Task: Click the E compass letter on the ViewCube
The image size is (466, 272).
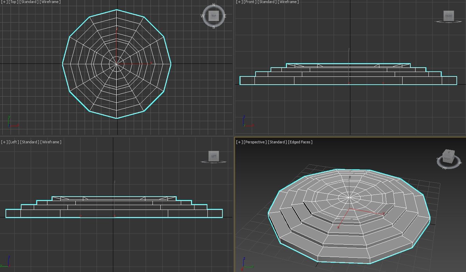Action: click(x=225, y=16)
